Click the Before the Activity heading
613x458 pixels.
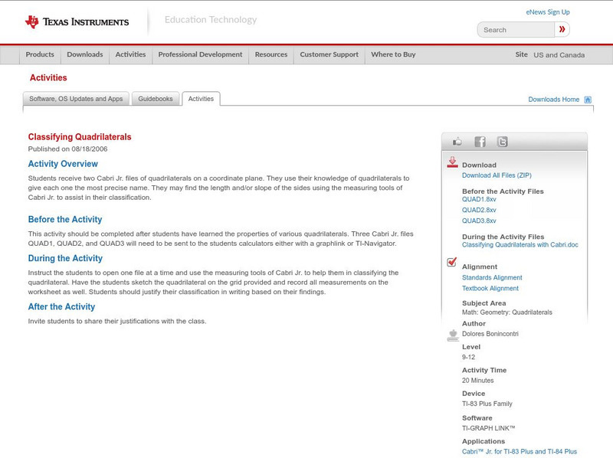(x=65, y=220)
